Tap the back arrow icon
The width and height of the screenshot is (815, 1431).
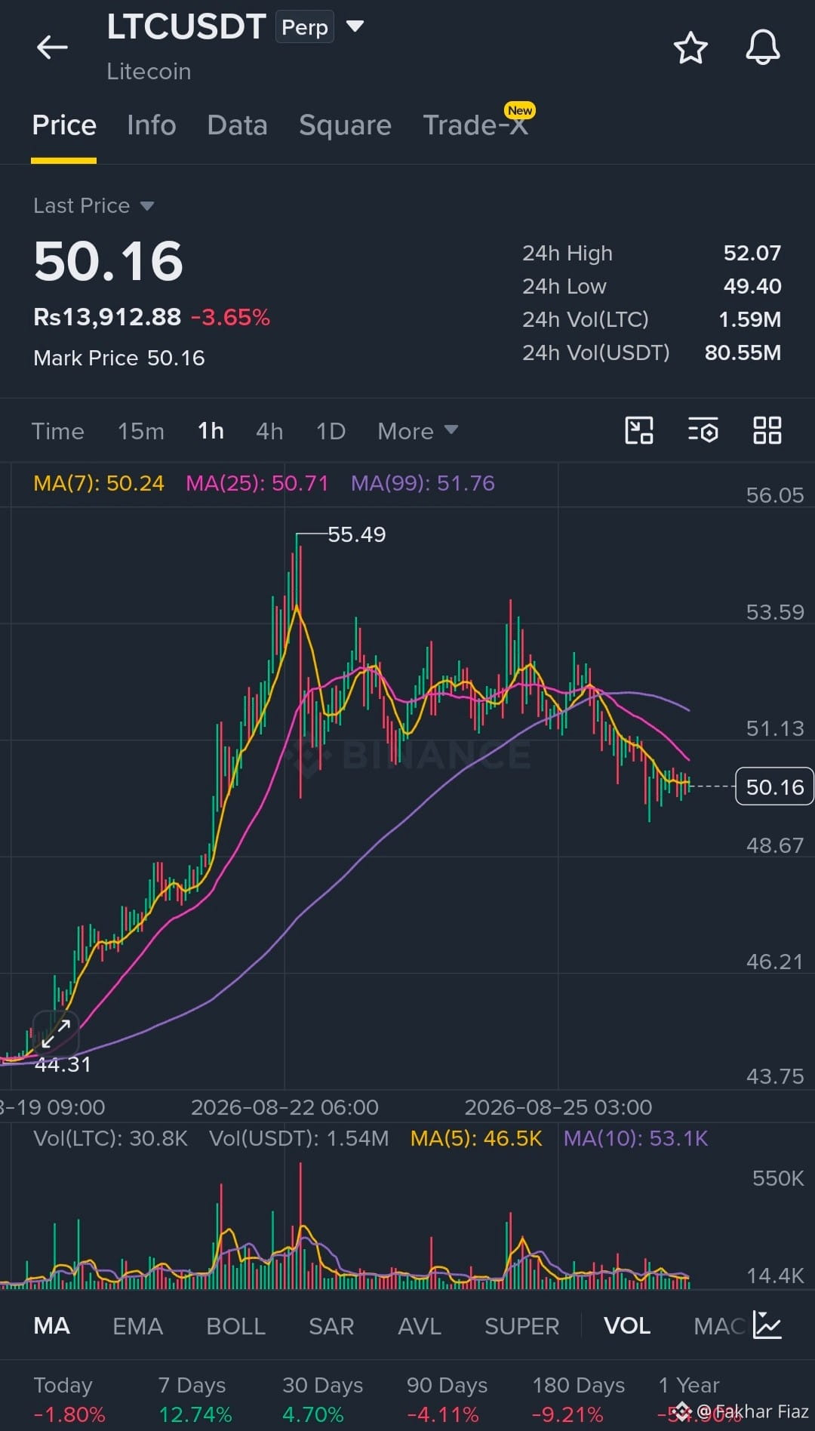coord(52,47)
